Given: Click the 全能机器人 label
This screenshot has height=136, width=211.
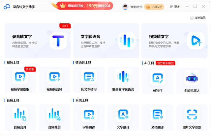Looking at the screenshot, I should (x=192, y=90).
